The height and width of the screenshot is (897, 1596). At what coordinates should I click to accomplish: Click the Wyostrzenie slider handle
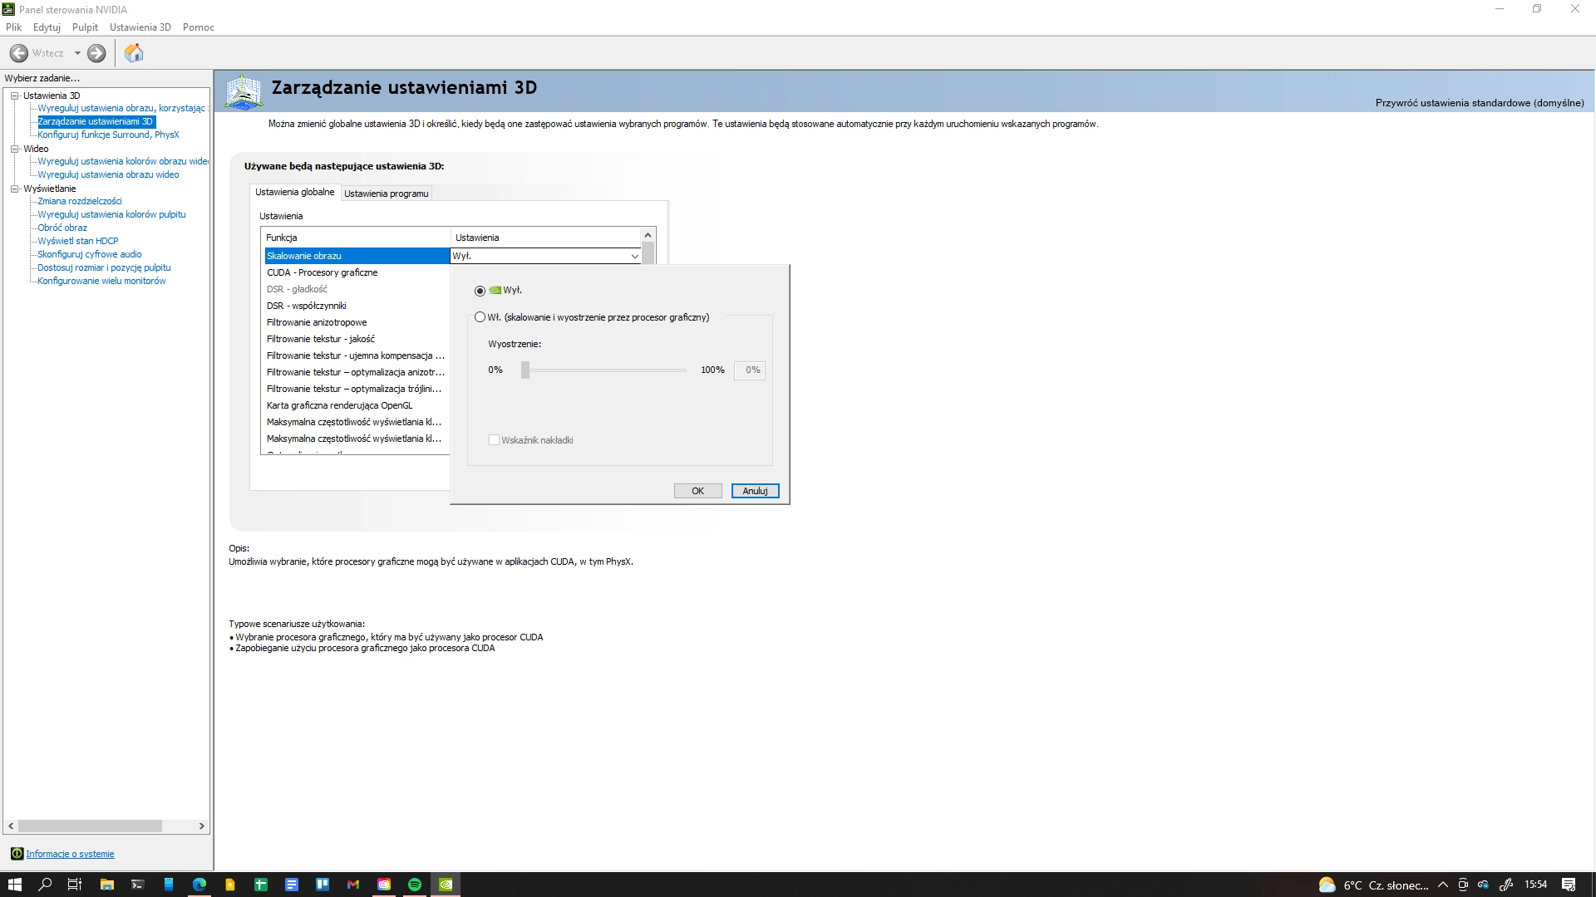(x=525, y=370)
